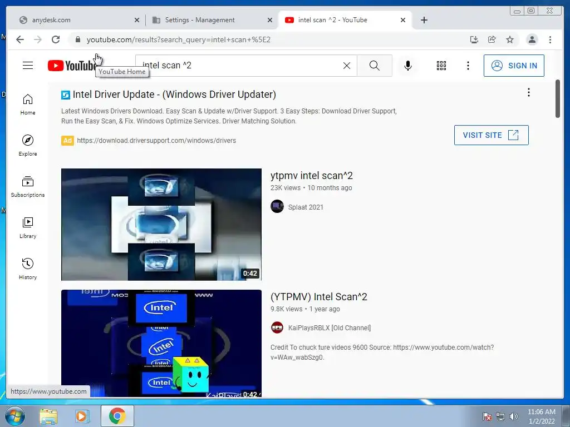Open File Explorer from the taskbar
The image size is (570, 427).
coord(48,416)
